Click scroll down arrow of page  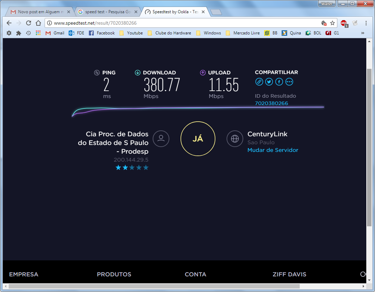click(369, 280)
